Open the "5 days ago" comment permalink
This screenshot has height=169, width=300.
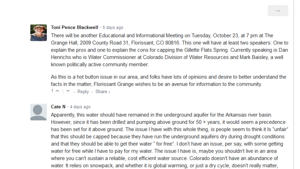(112, 27)
